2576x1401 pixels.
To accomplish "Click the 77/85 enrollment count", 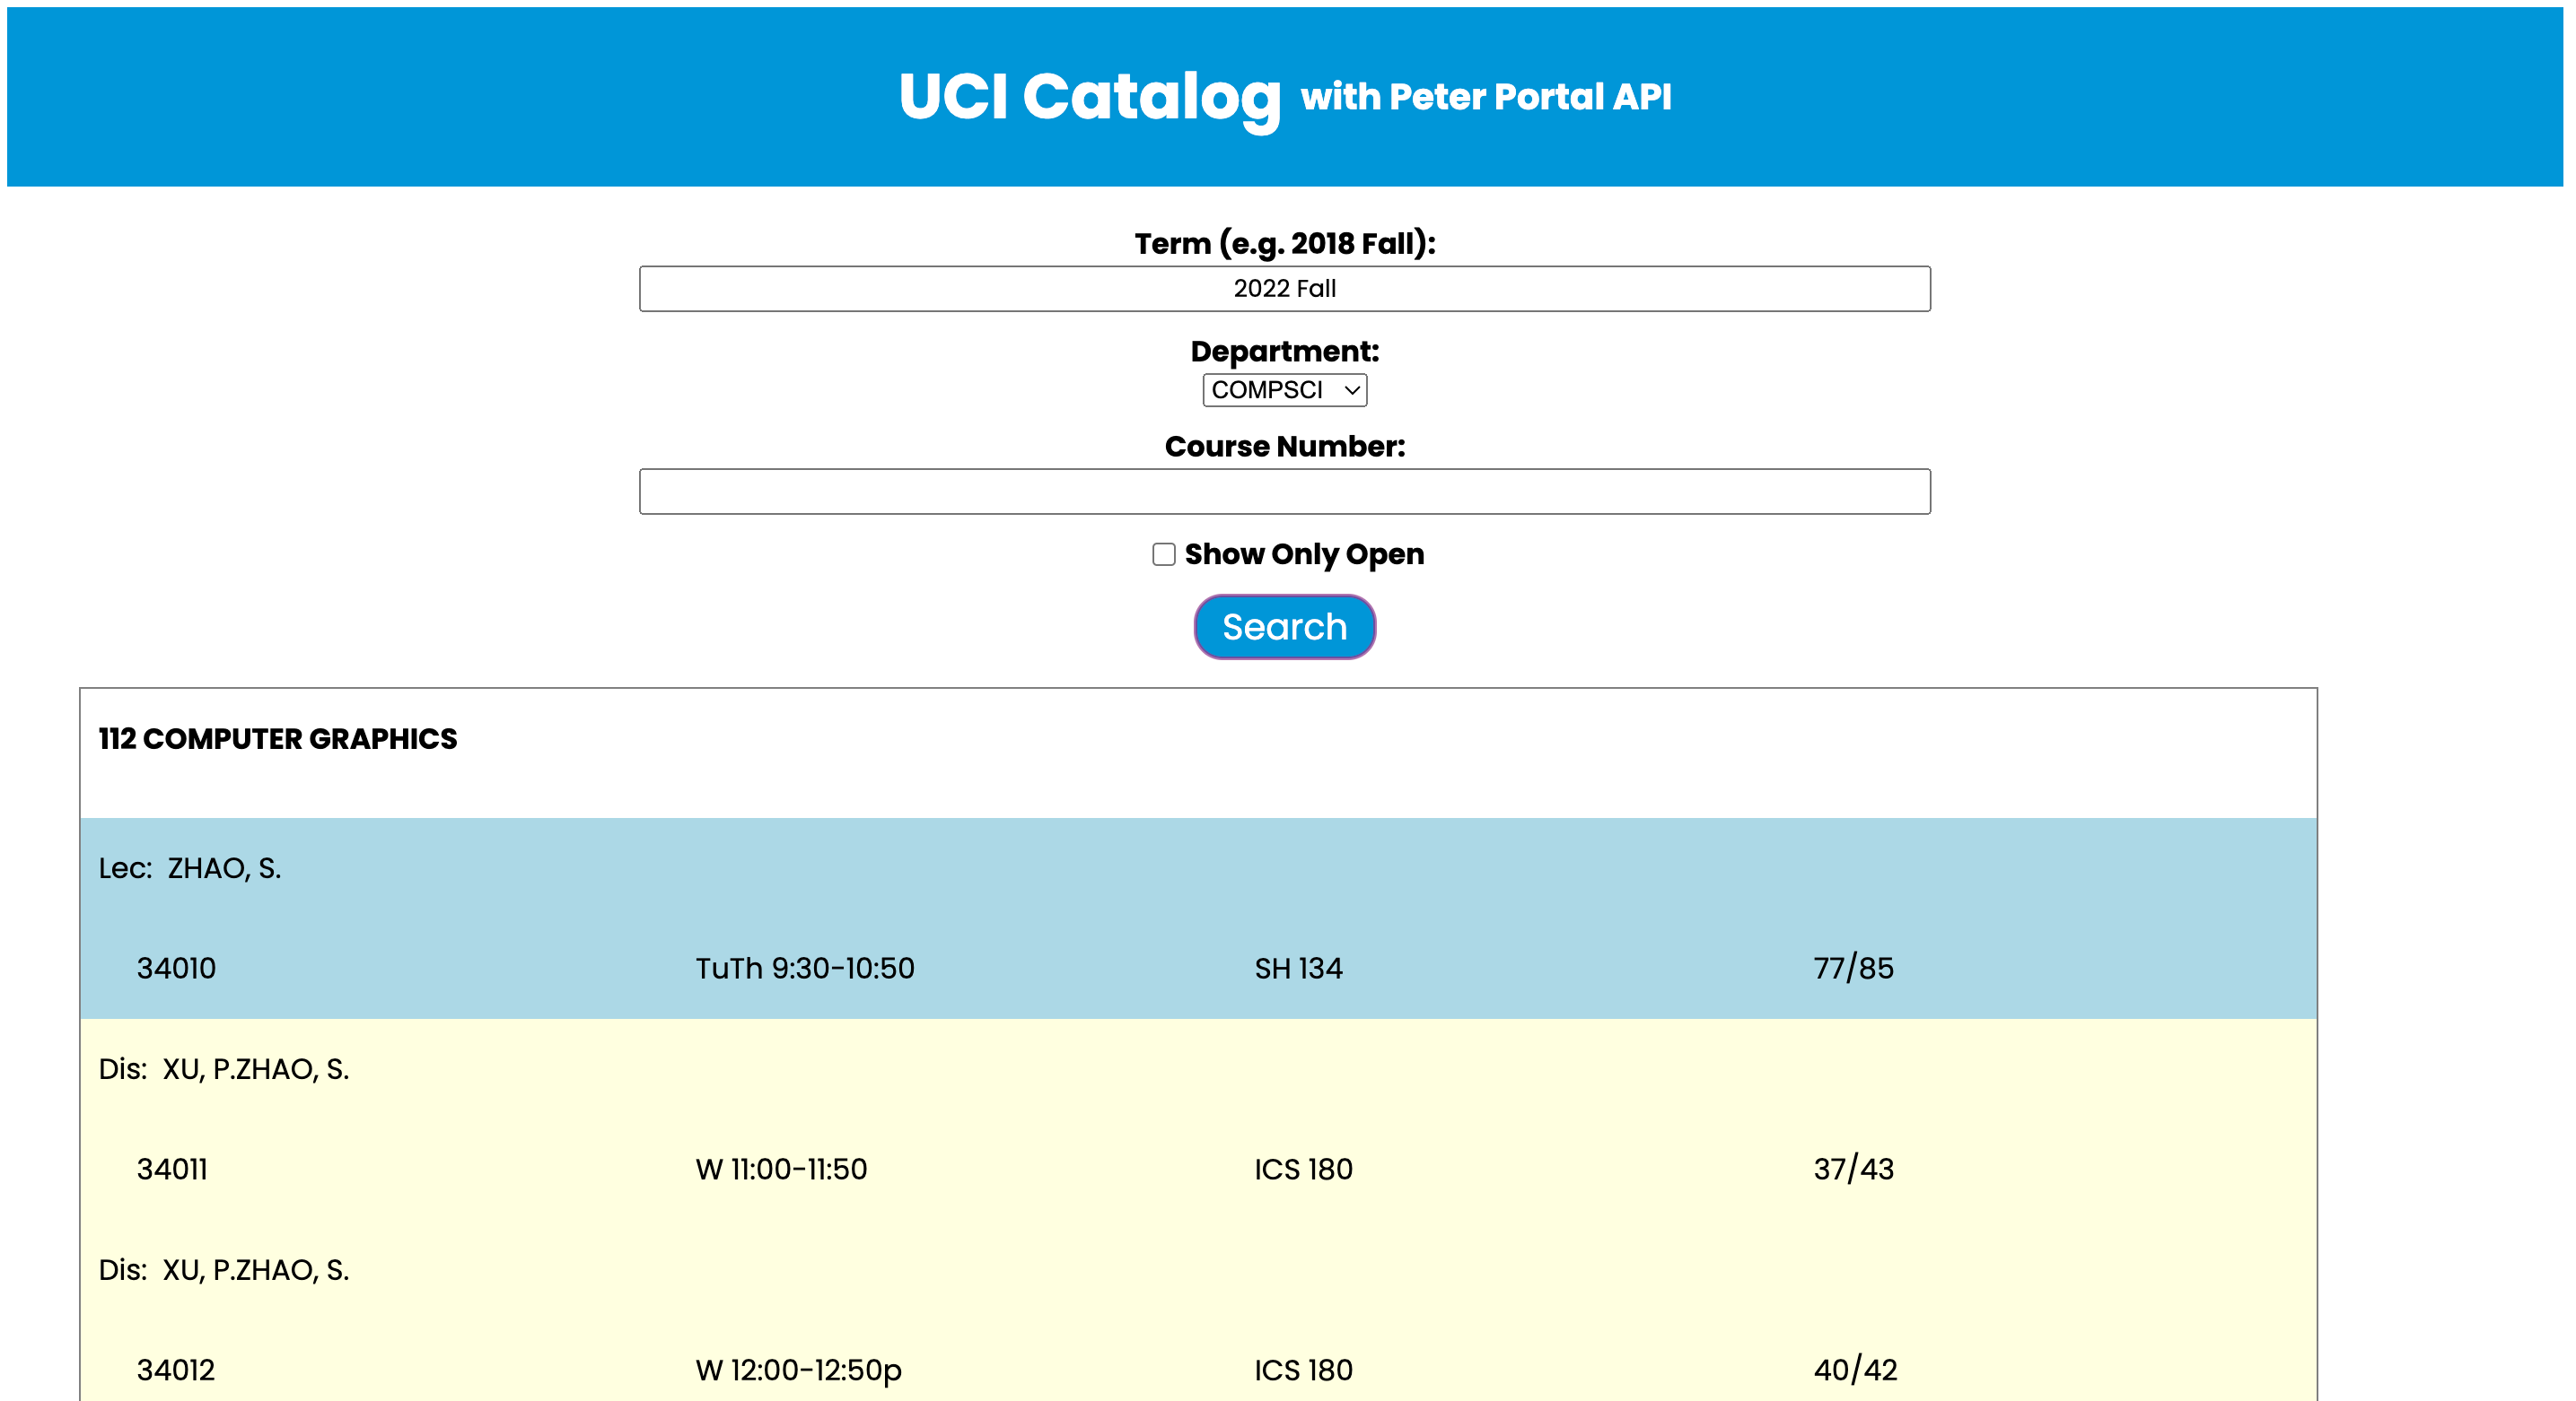I will coord(1853,969).
